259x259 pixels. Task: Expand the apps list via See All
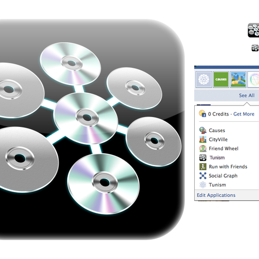[x=247, y=95]
